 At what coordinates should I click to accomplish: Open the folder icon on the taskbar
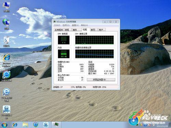[x=25, y=125]
